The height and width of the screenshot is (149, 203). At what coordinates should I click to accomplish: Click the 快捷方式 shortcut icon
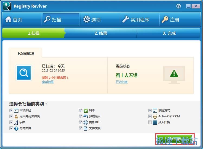(x=155, y=111)
